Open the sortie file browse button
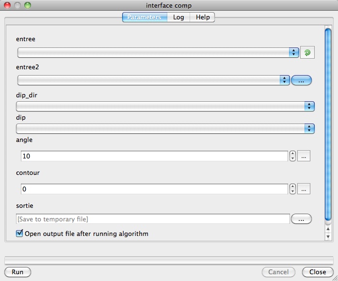Screen dimensions: 338x281 (301, 219)
